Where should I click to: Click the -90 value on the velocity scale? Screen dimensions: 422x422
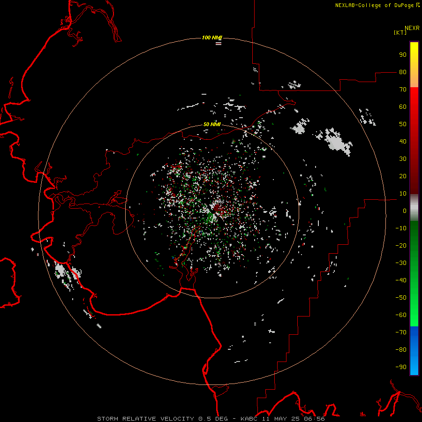401,367
